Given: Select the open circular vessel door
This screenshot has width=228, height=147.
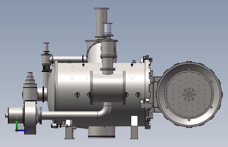Looking at the screenshot, I should pos(189,95).
